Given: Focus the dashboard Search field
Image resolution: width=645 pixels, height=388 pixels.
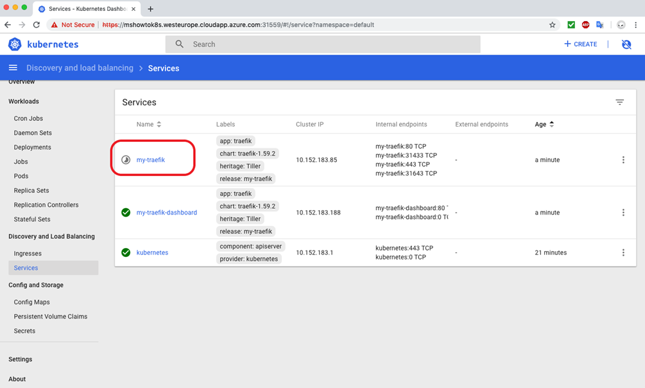Looking at the screenshot, I should coord(323,44).
